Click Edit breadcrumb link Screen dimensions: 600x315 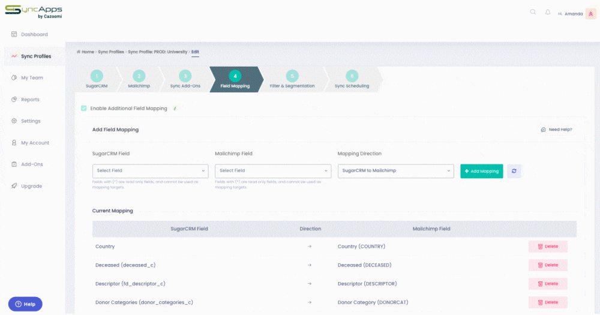(x=195, y=52)
